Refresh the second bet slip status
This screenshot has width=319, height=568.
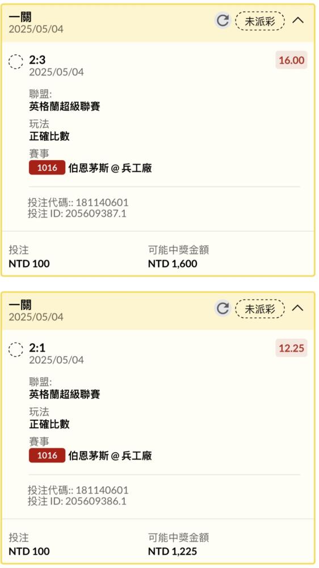223,308
